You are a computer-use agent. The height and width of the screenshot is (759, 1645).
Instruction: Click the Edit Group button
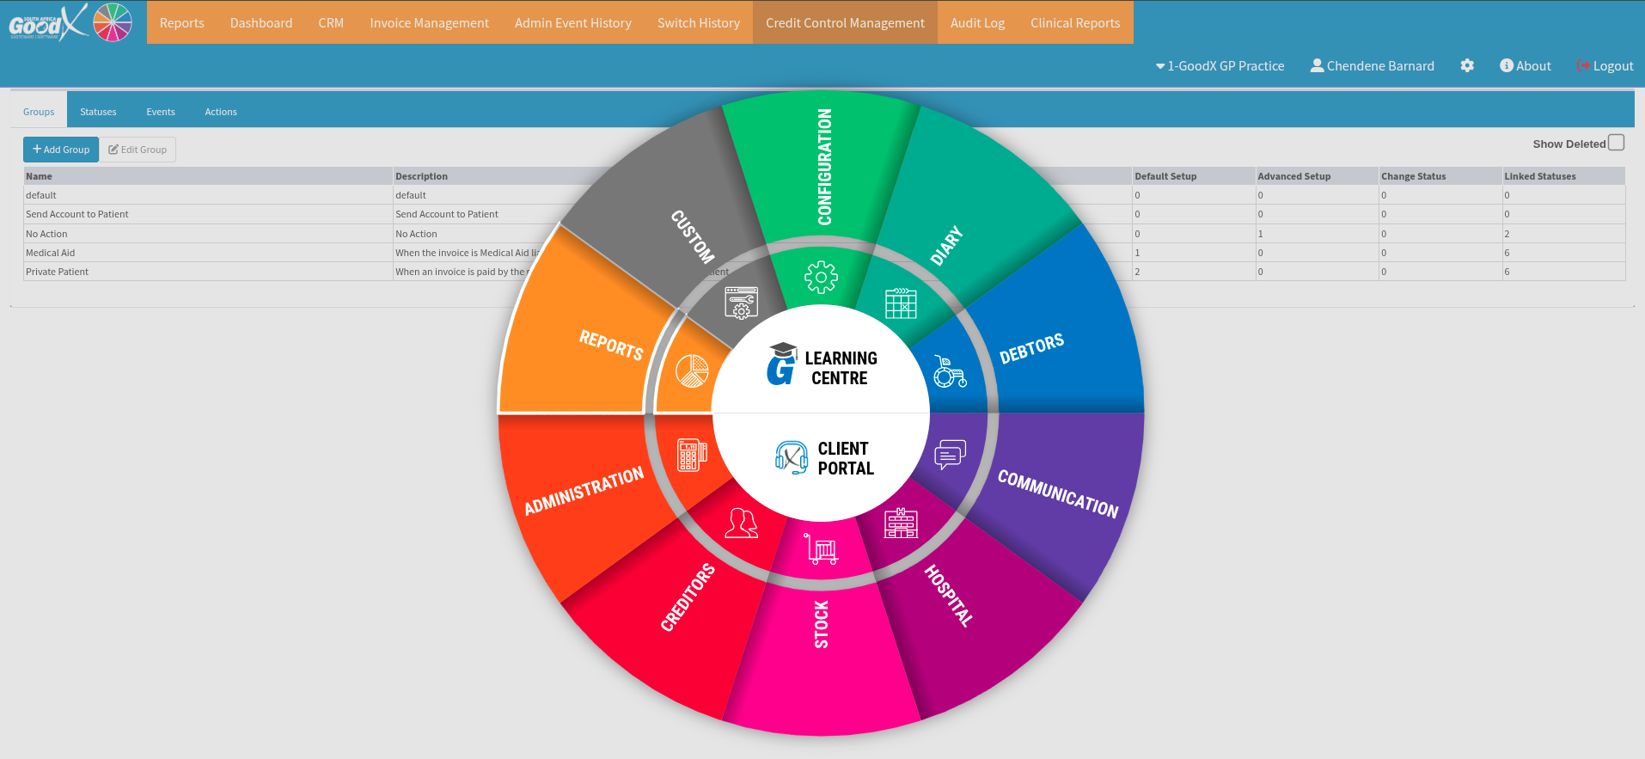point(138,150)
